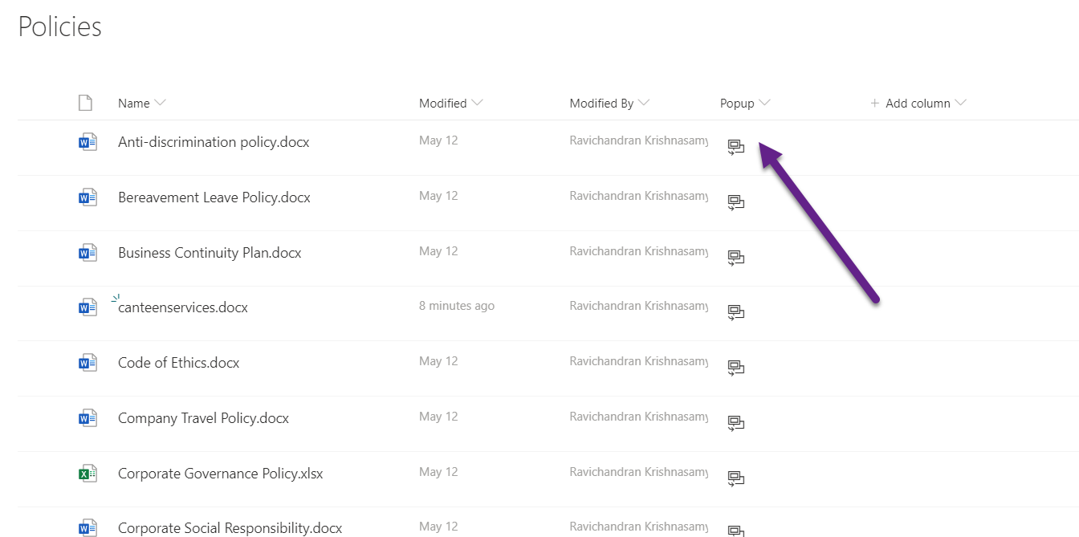Screen dimensions: 1079x537
Task: Click Excel icon beside Corporate Governance Policy.xlsx
Action: 87,474
